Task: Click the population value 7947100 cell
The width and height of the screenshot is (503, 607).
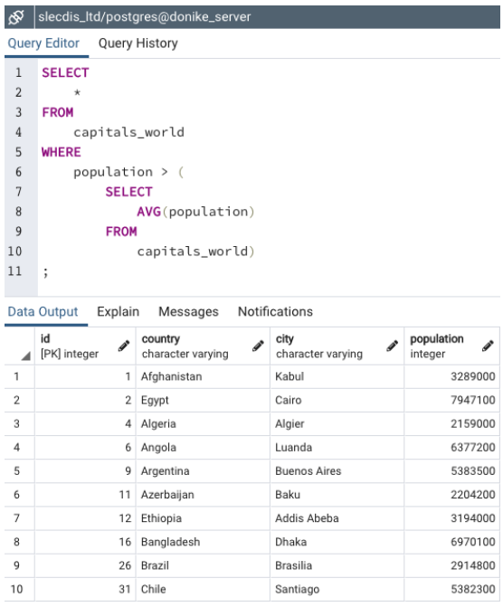Action: click(x=452, y=400)
